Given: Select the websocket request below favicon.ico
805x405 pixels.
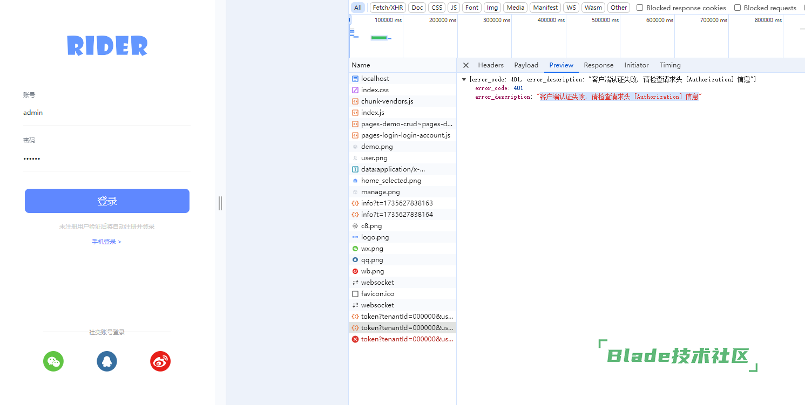Looking at the screenshot, I should [x=402, y=305].
